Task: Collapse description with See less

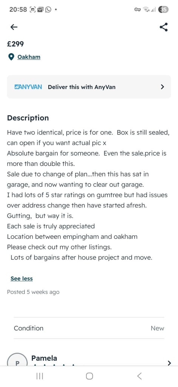Action: click(x=21, y=279)
